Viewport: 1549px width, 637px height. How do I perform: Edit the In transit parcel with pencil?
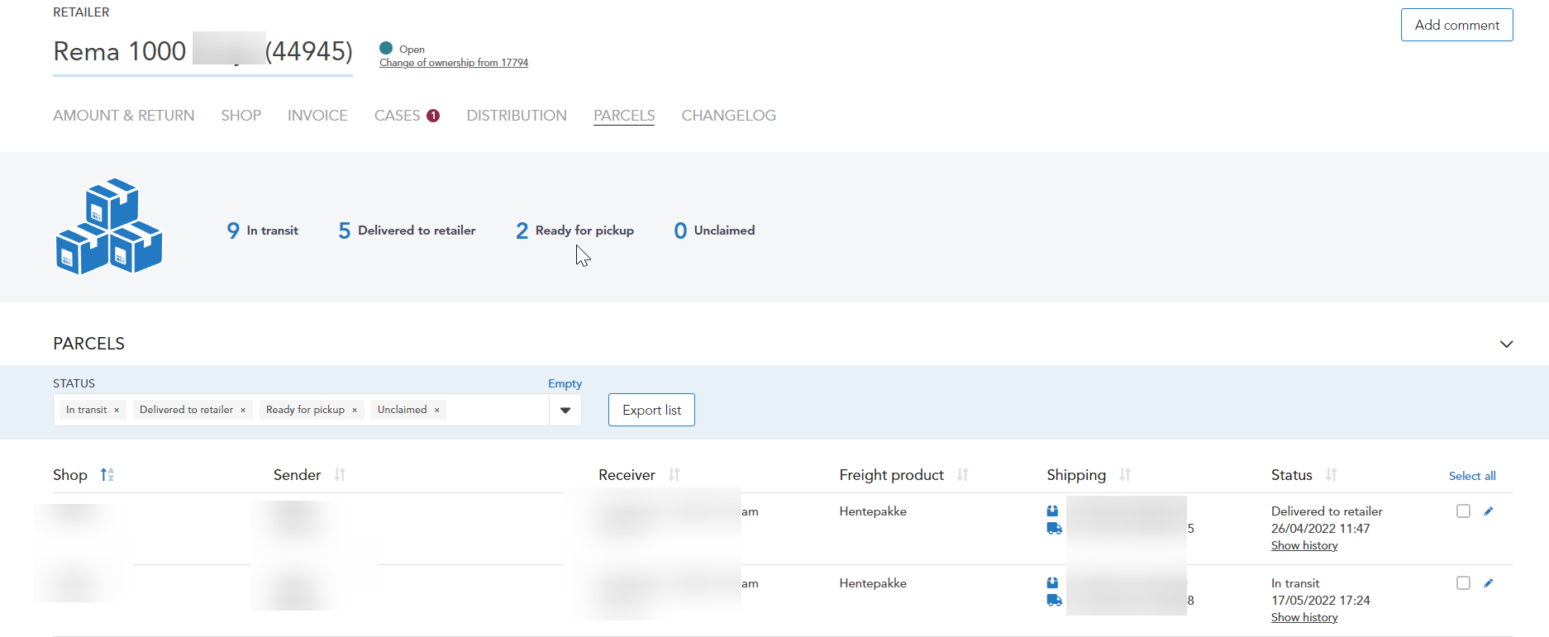(x=1489, y=583)
